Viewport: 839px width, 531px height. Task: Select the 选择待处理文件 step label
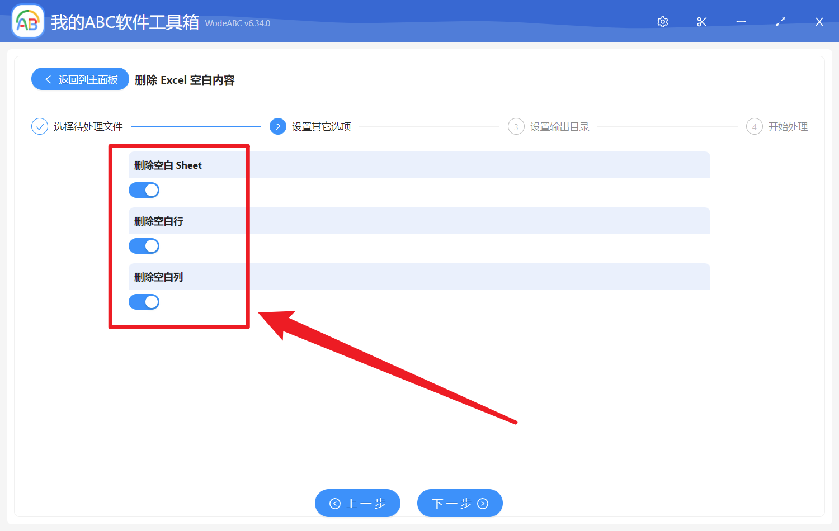(x=88, y=126)
